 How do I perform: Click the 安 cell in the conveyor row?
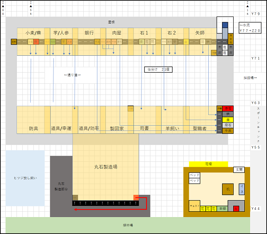(175, 42)
